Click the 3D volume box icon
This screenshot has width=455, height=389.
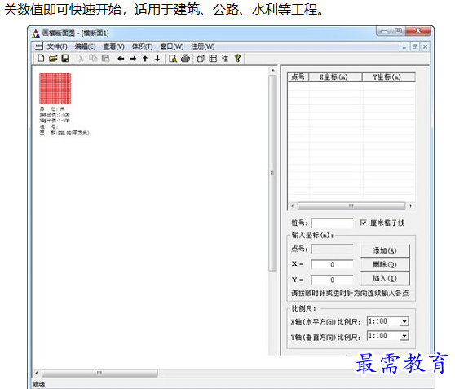coord(201,59)
